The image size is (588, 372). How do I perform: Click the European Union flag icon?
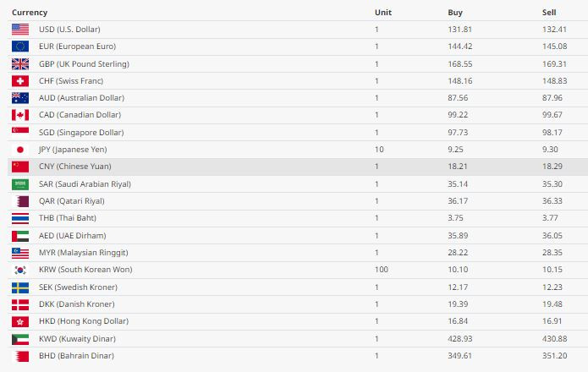pyautogui.click(x=20, y=46)
